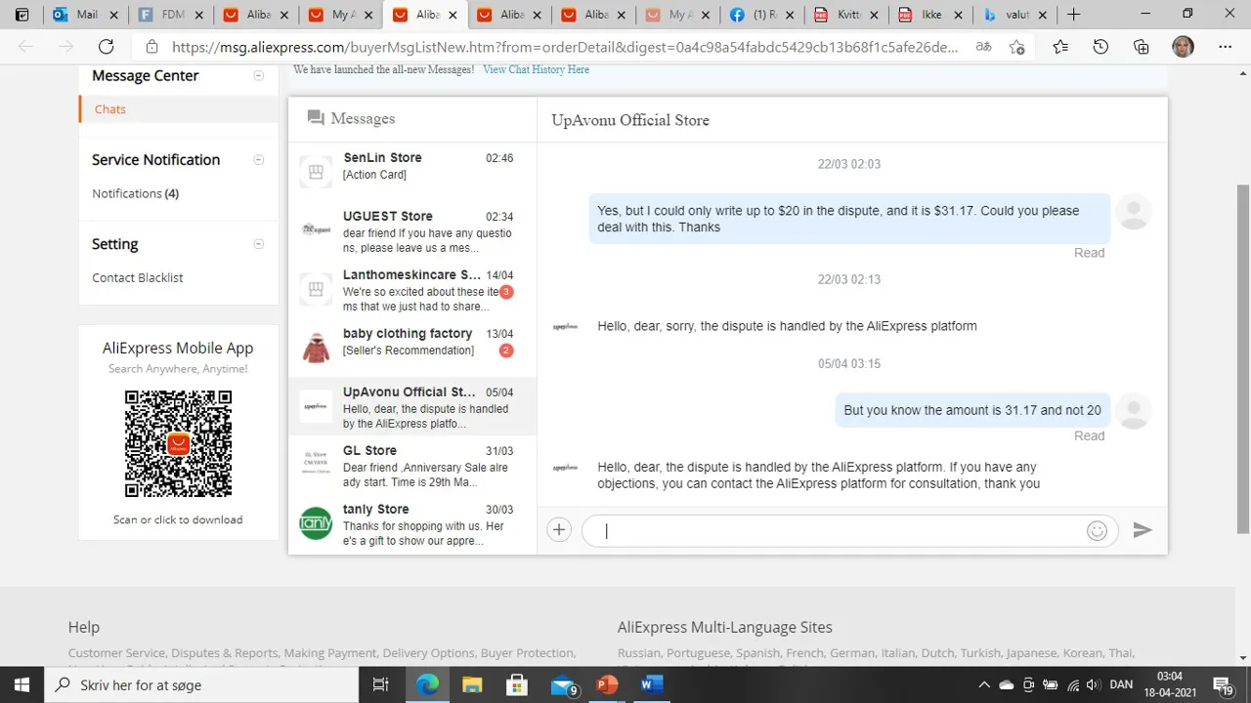Open the UpAvonu Official Store conversation

tap(412, 406)
